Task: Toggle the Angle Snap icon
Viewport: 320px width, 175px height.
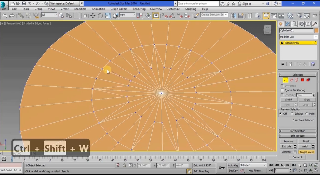Action: 172,16
